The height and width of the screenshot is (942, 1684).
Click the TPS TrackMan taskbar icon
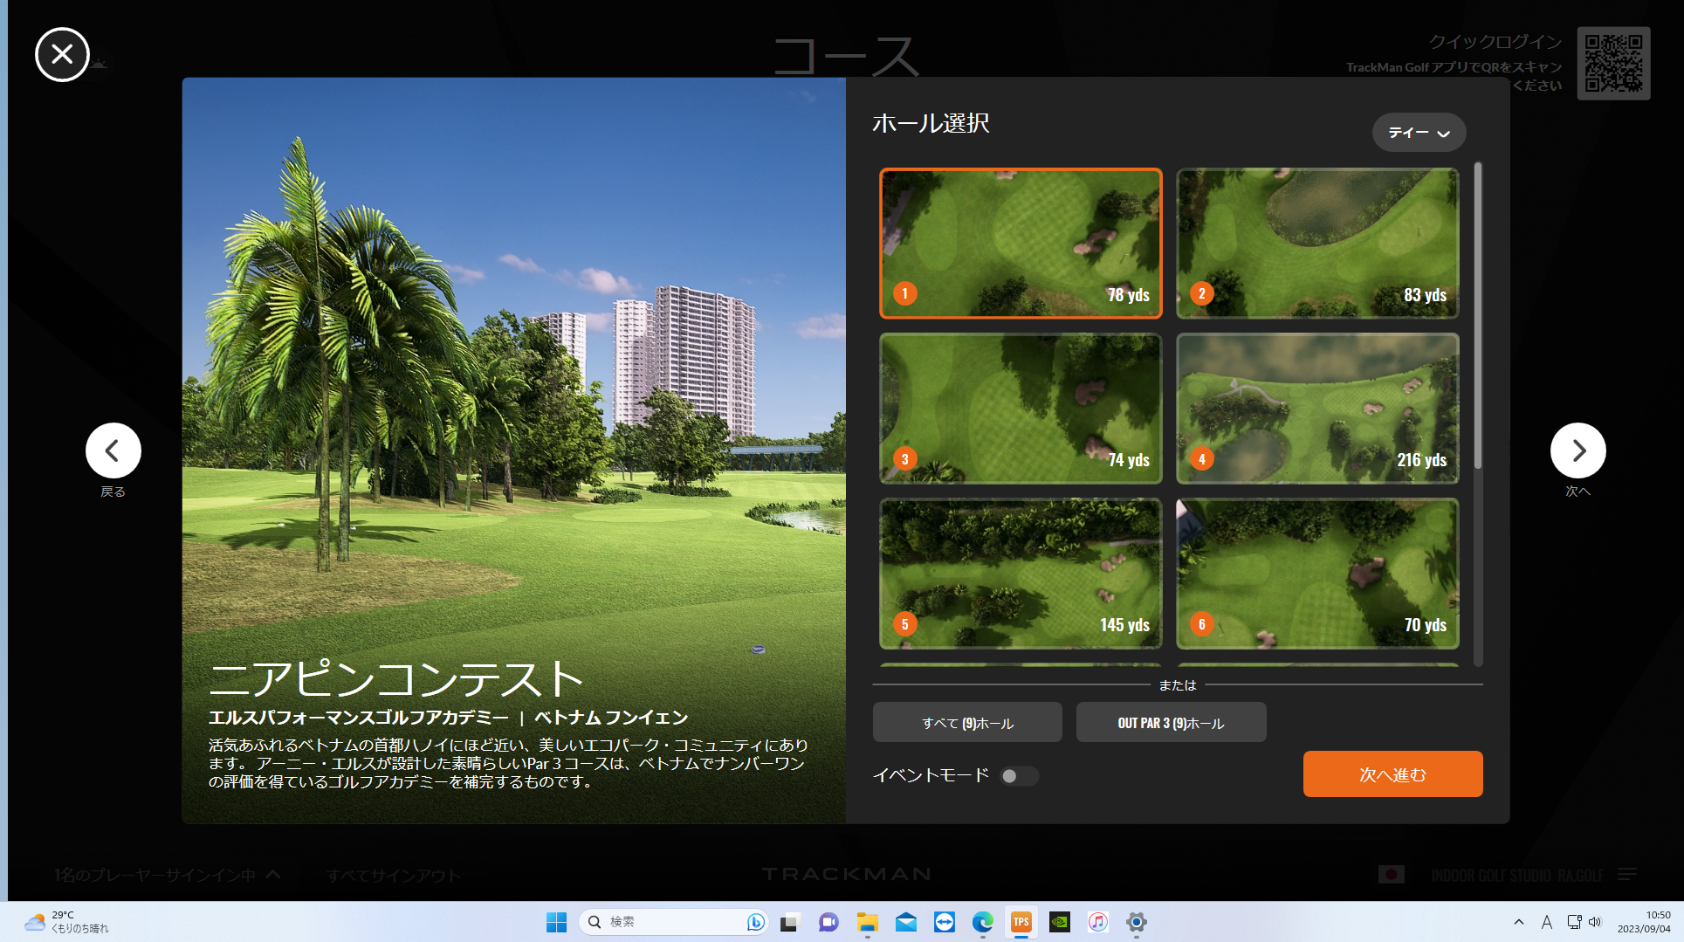tap(1021, 922)
